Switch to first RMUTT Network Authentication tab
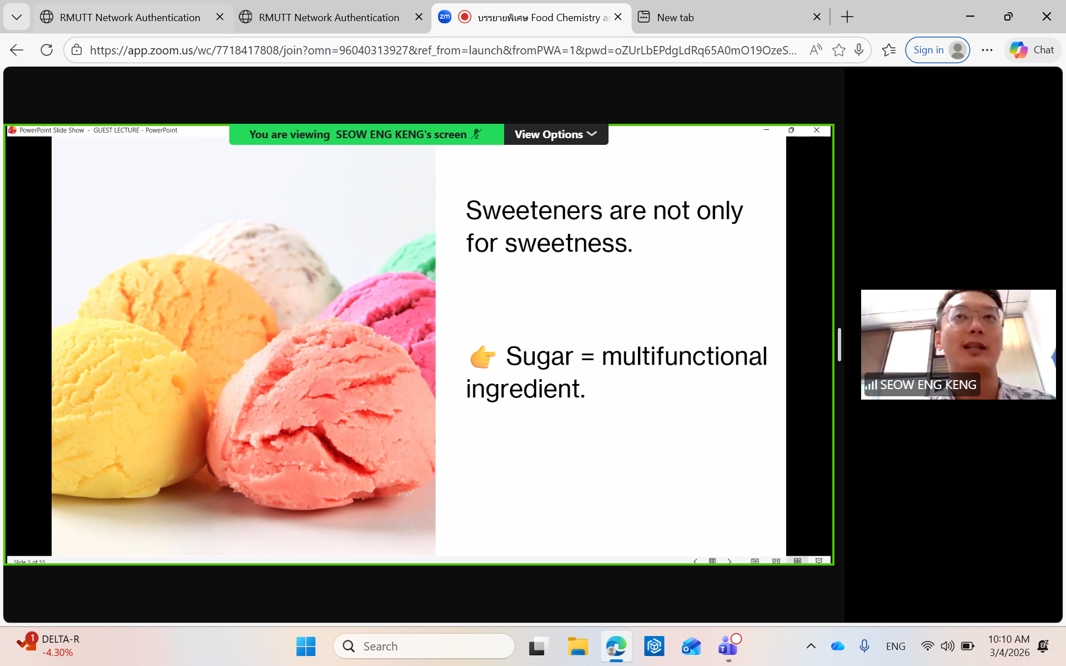The height and width of the screenshot is (666, 1066). coord(129,17)
